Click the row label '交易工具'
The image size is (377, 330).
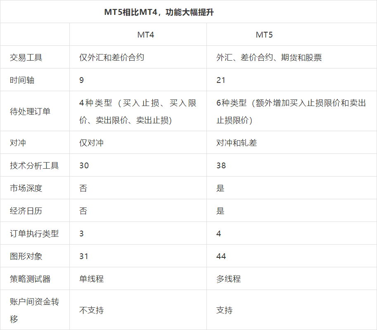[x=26, y=57]
